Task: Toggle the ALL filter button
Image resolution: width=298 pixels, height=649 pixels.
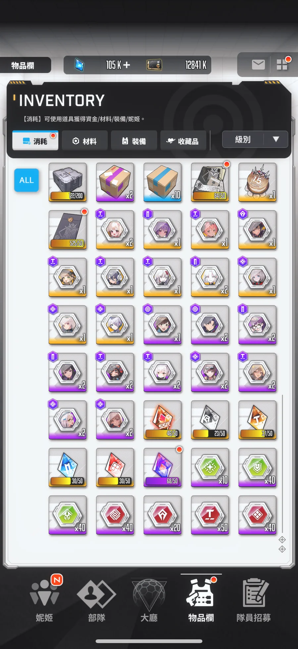Action: [26, 180]
